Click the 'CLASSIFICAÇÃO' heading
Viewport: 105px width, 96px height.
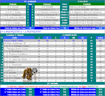point(70,35)
